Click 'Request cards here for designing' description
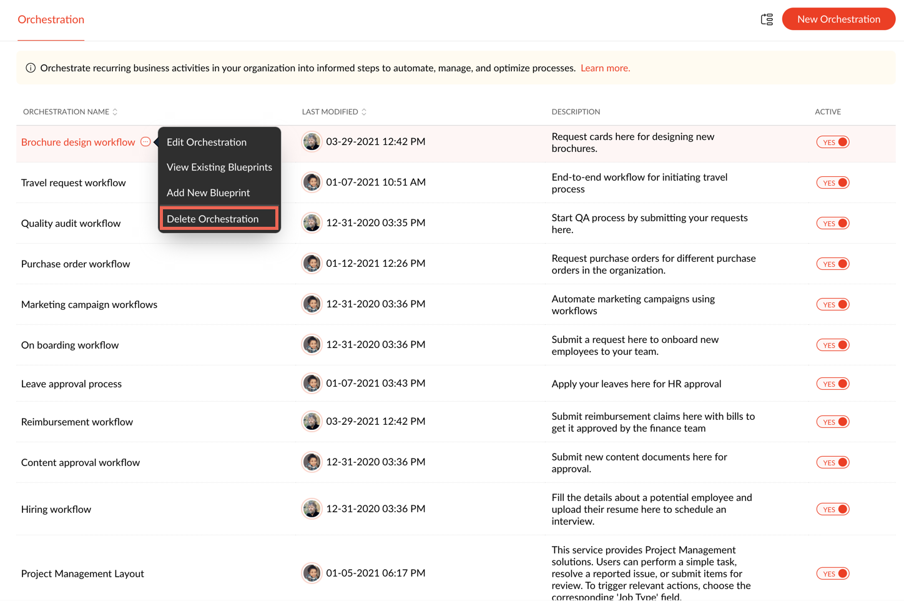 click(633, 142)
